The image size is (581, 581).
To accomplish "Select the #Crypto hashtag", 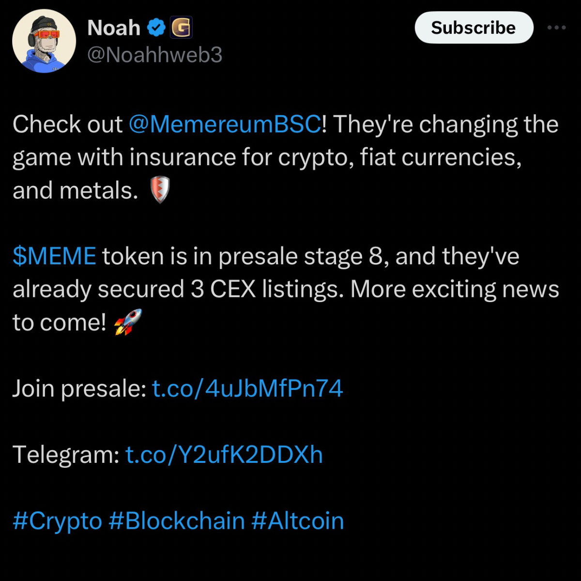I will click(57, 521).
